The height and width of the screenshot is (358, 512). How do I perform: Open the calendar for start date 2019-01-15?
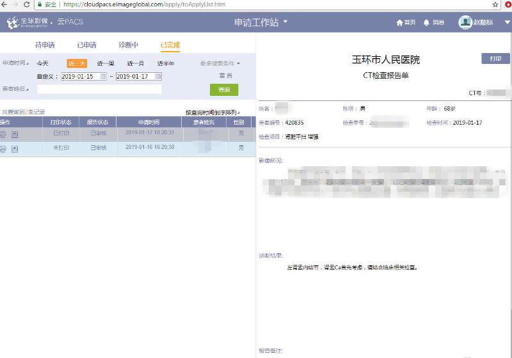point(103,76)
